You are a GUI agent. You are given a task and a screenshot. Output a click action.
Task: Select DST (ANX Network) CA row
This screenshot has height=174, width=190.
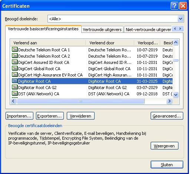click(92, 94)
